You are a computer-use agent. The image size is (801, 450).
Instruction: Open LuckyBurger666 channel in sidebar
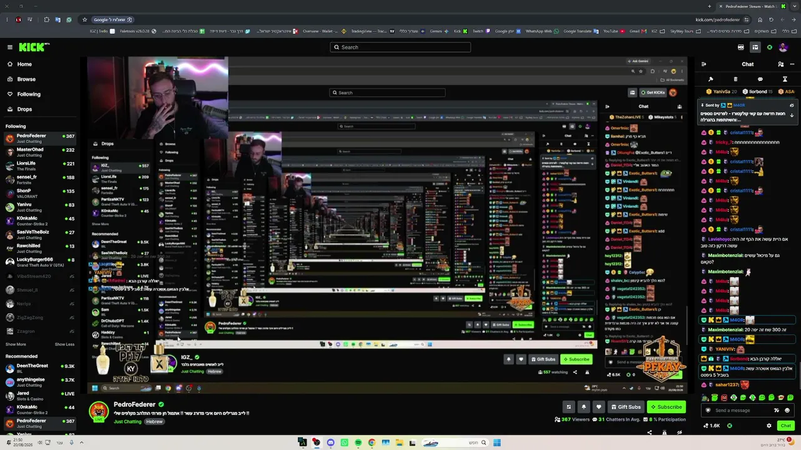(40, 262)
